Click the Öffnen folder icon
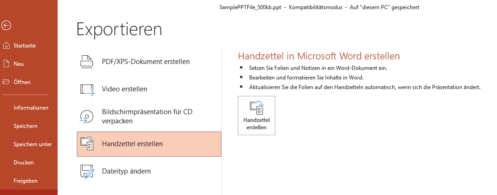 (x=6, y=82)
